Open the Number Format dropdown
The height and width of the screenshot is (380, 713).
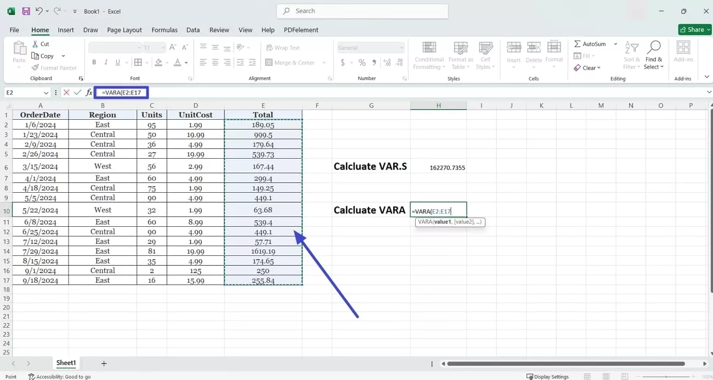(x=371, y=47)
